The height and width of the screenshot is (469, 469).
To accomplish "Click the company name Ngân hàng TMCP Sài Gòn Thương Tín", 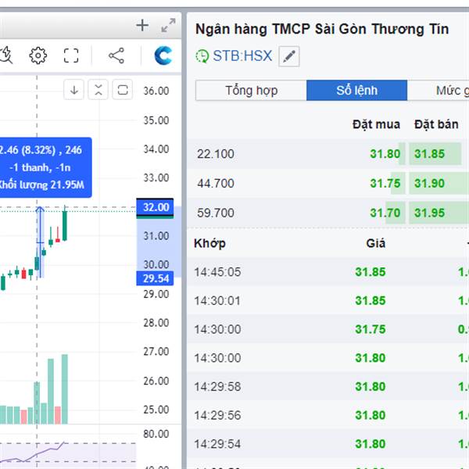I will pos(322,30).
